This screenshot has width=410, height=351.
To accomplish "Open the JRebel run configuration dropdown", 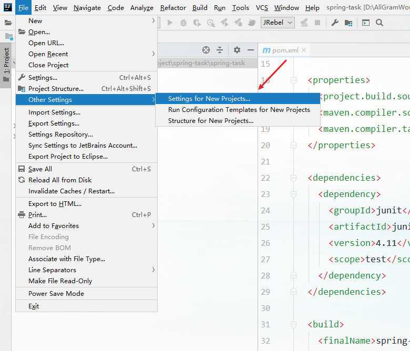I will click(x=278, y=23).
